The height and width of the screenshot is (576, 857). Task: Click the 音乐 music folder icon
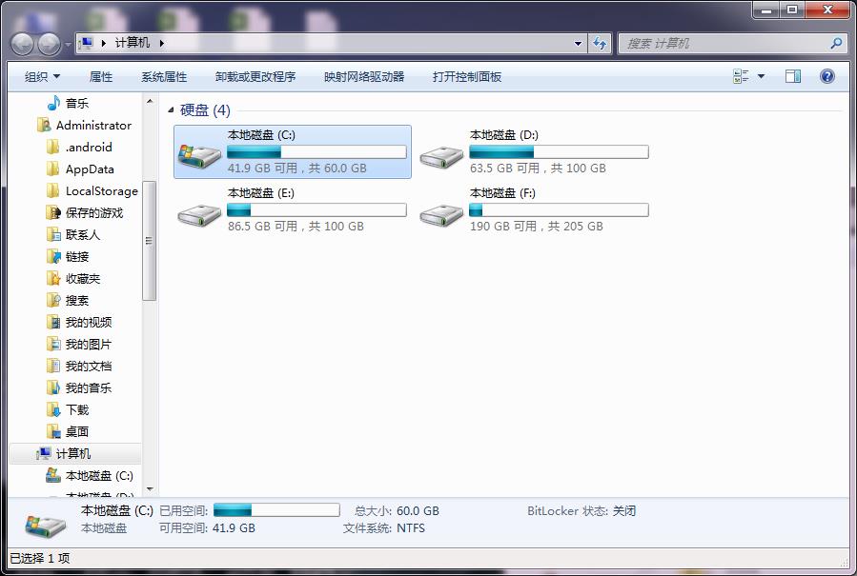[53, 103]
